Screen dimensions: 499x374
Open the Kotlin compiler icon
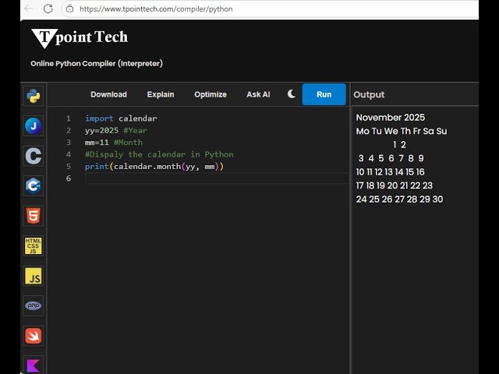[x=34, y=365]
